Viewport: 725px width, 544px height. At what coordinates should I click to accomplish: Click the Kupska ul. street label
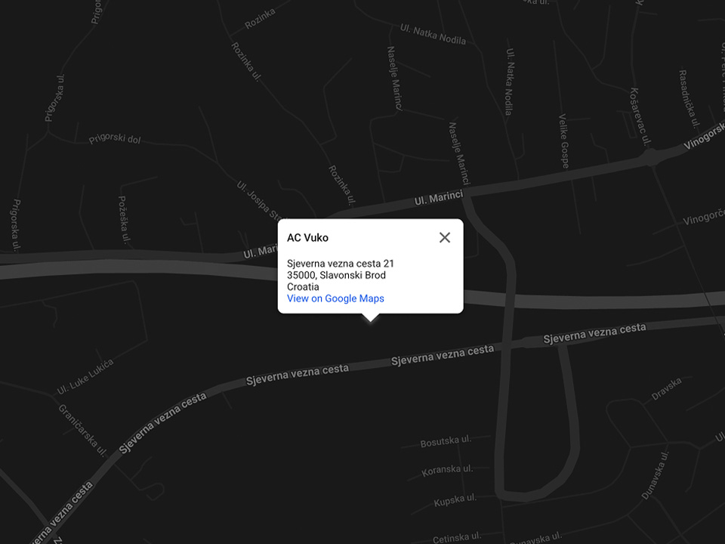(x=455, y=500)
